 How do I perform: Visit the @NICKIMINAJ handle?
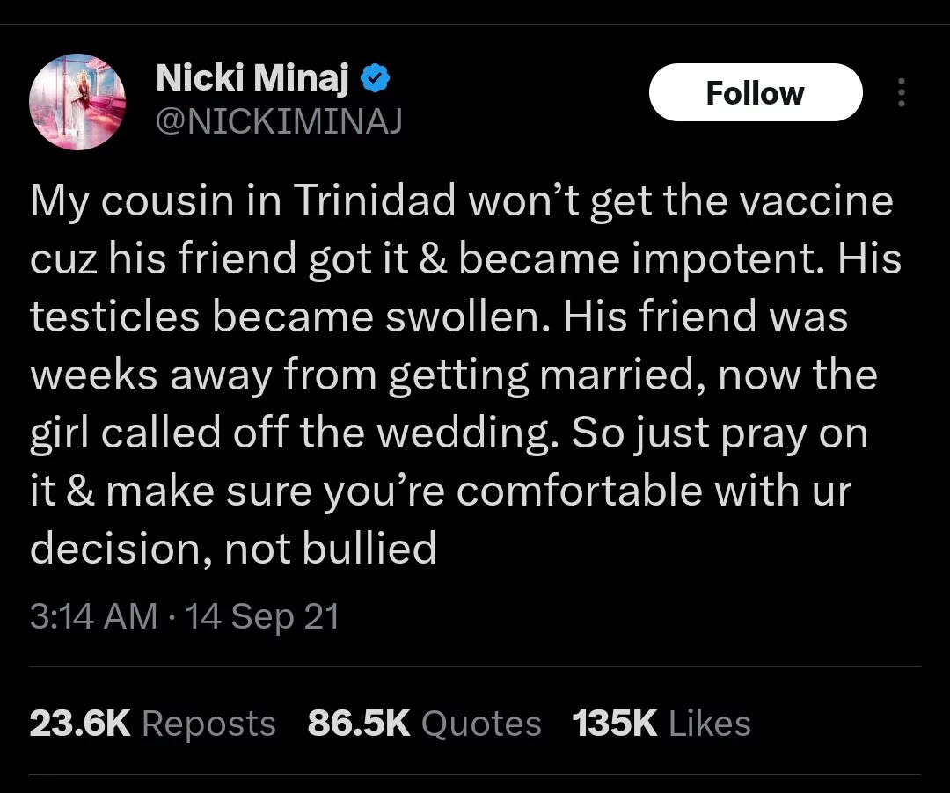280,121
